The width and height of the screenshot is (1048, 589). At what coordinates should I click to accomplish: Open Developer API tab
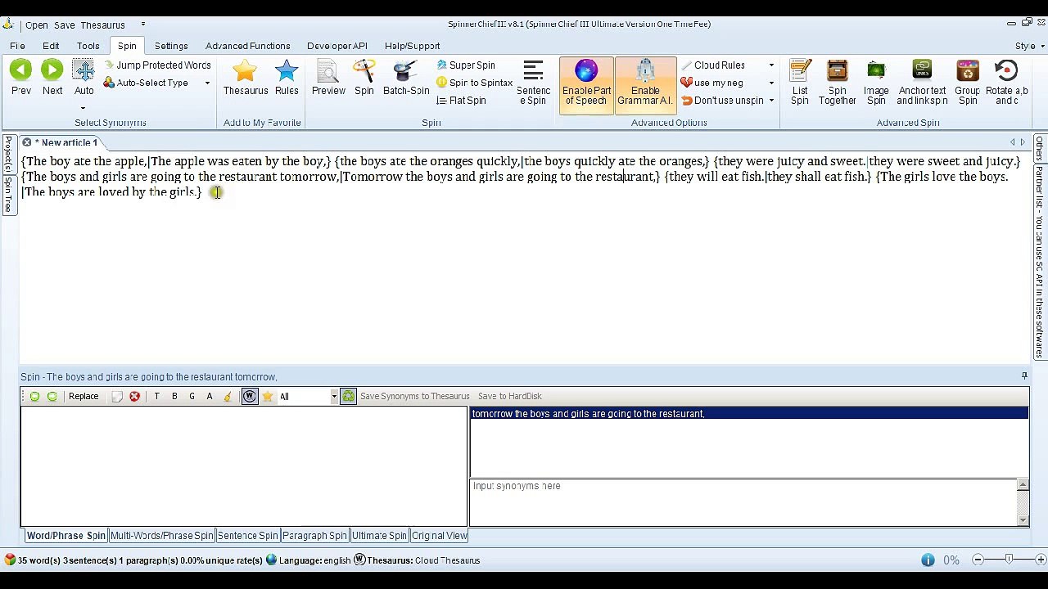pos(337,46)
